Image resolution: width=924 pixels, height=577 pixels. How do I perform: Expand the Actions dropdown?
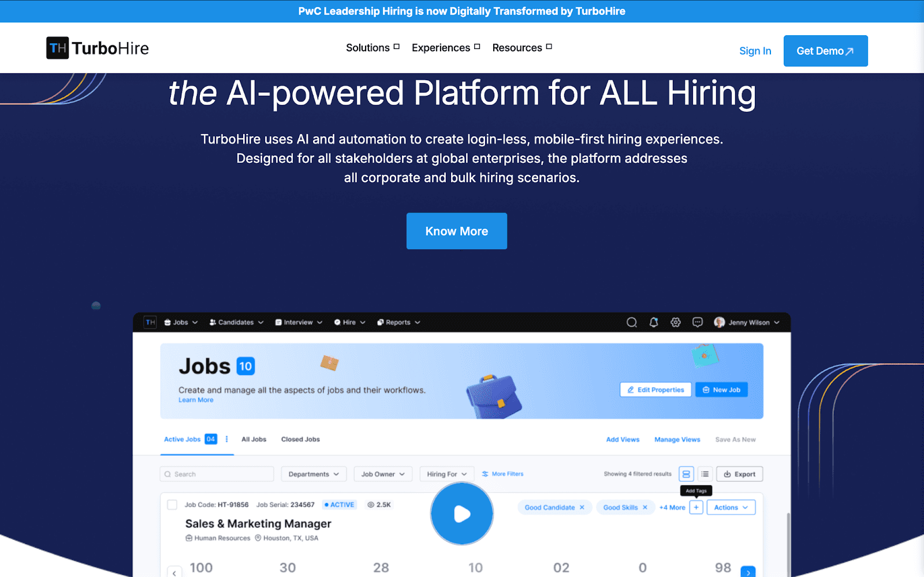pyautogui.click(x=731, y=508)
